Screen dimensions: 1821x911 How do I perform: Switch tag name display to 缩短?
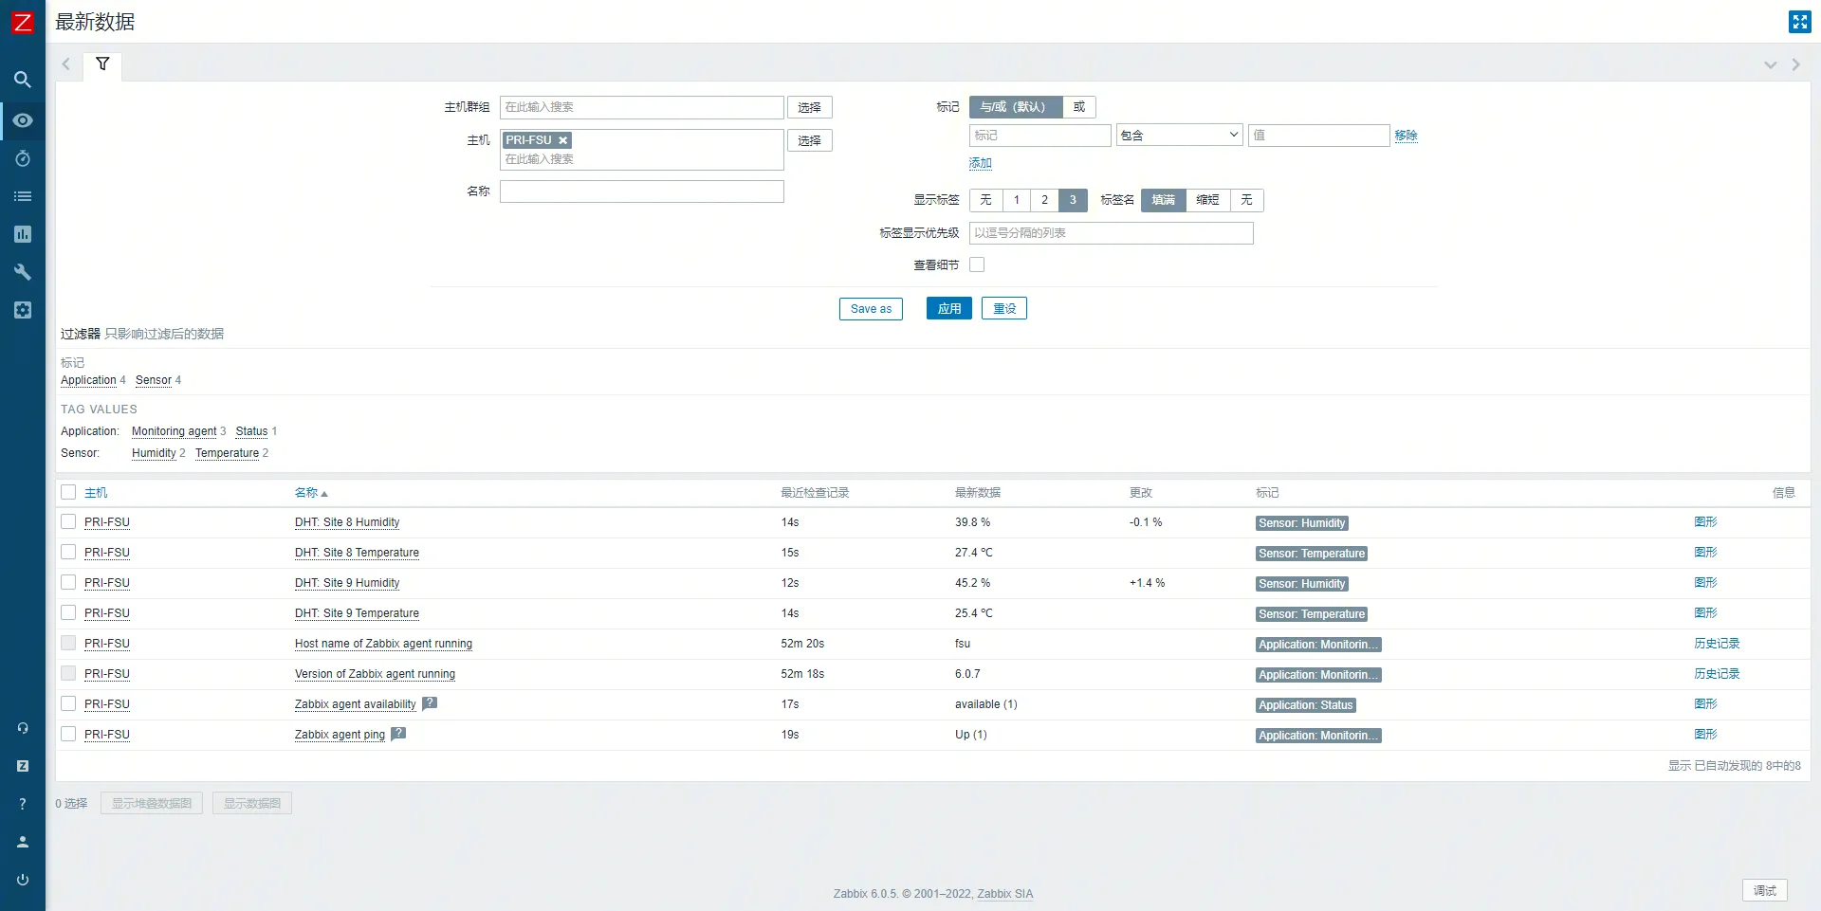click(x=1207, y=200)
